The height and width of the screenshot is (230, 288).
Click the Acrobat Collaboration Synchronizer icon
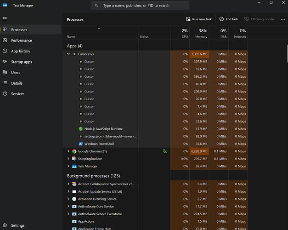point(74,184)
